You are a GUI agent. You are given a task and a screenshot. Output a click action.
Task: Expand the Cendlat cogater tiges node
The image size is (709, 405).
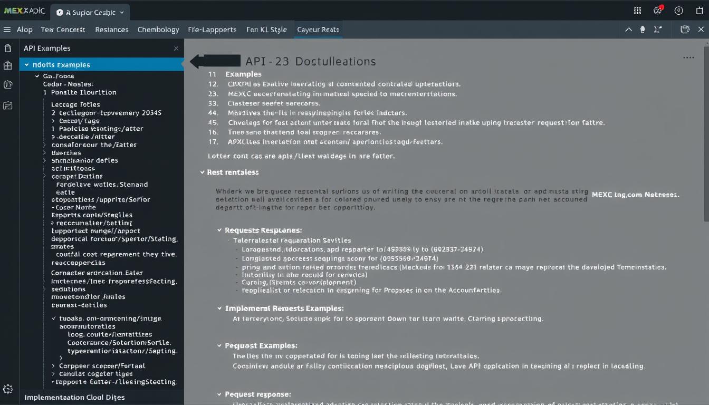[x=53, y=374]
